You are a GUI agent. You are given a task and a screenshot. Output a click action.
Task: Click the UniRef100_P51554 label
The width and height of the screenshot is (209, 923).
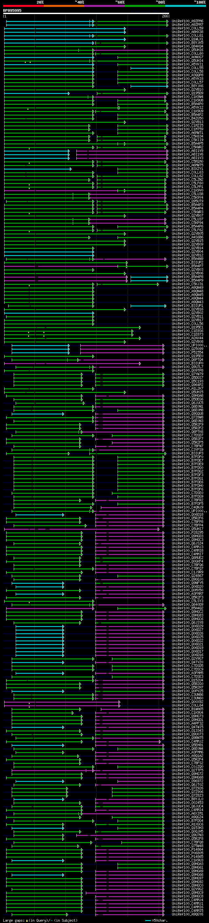(x=187, y=353)
